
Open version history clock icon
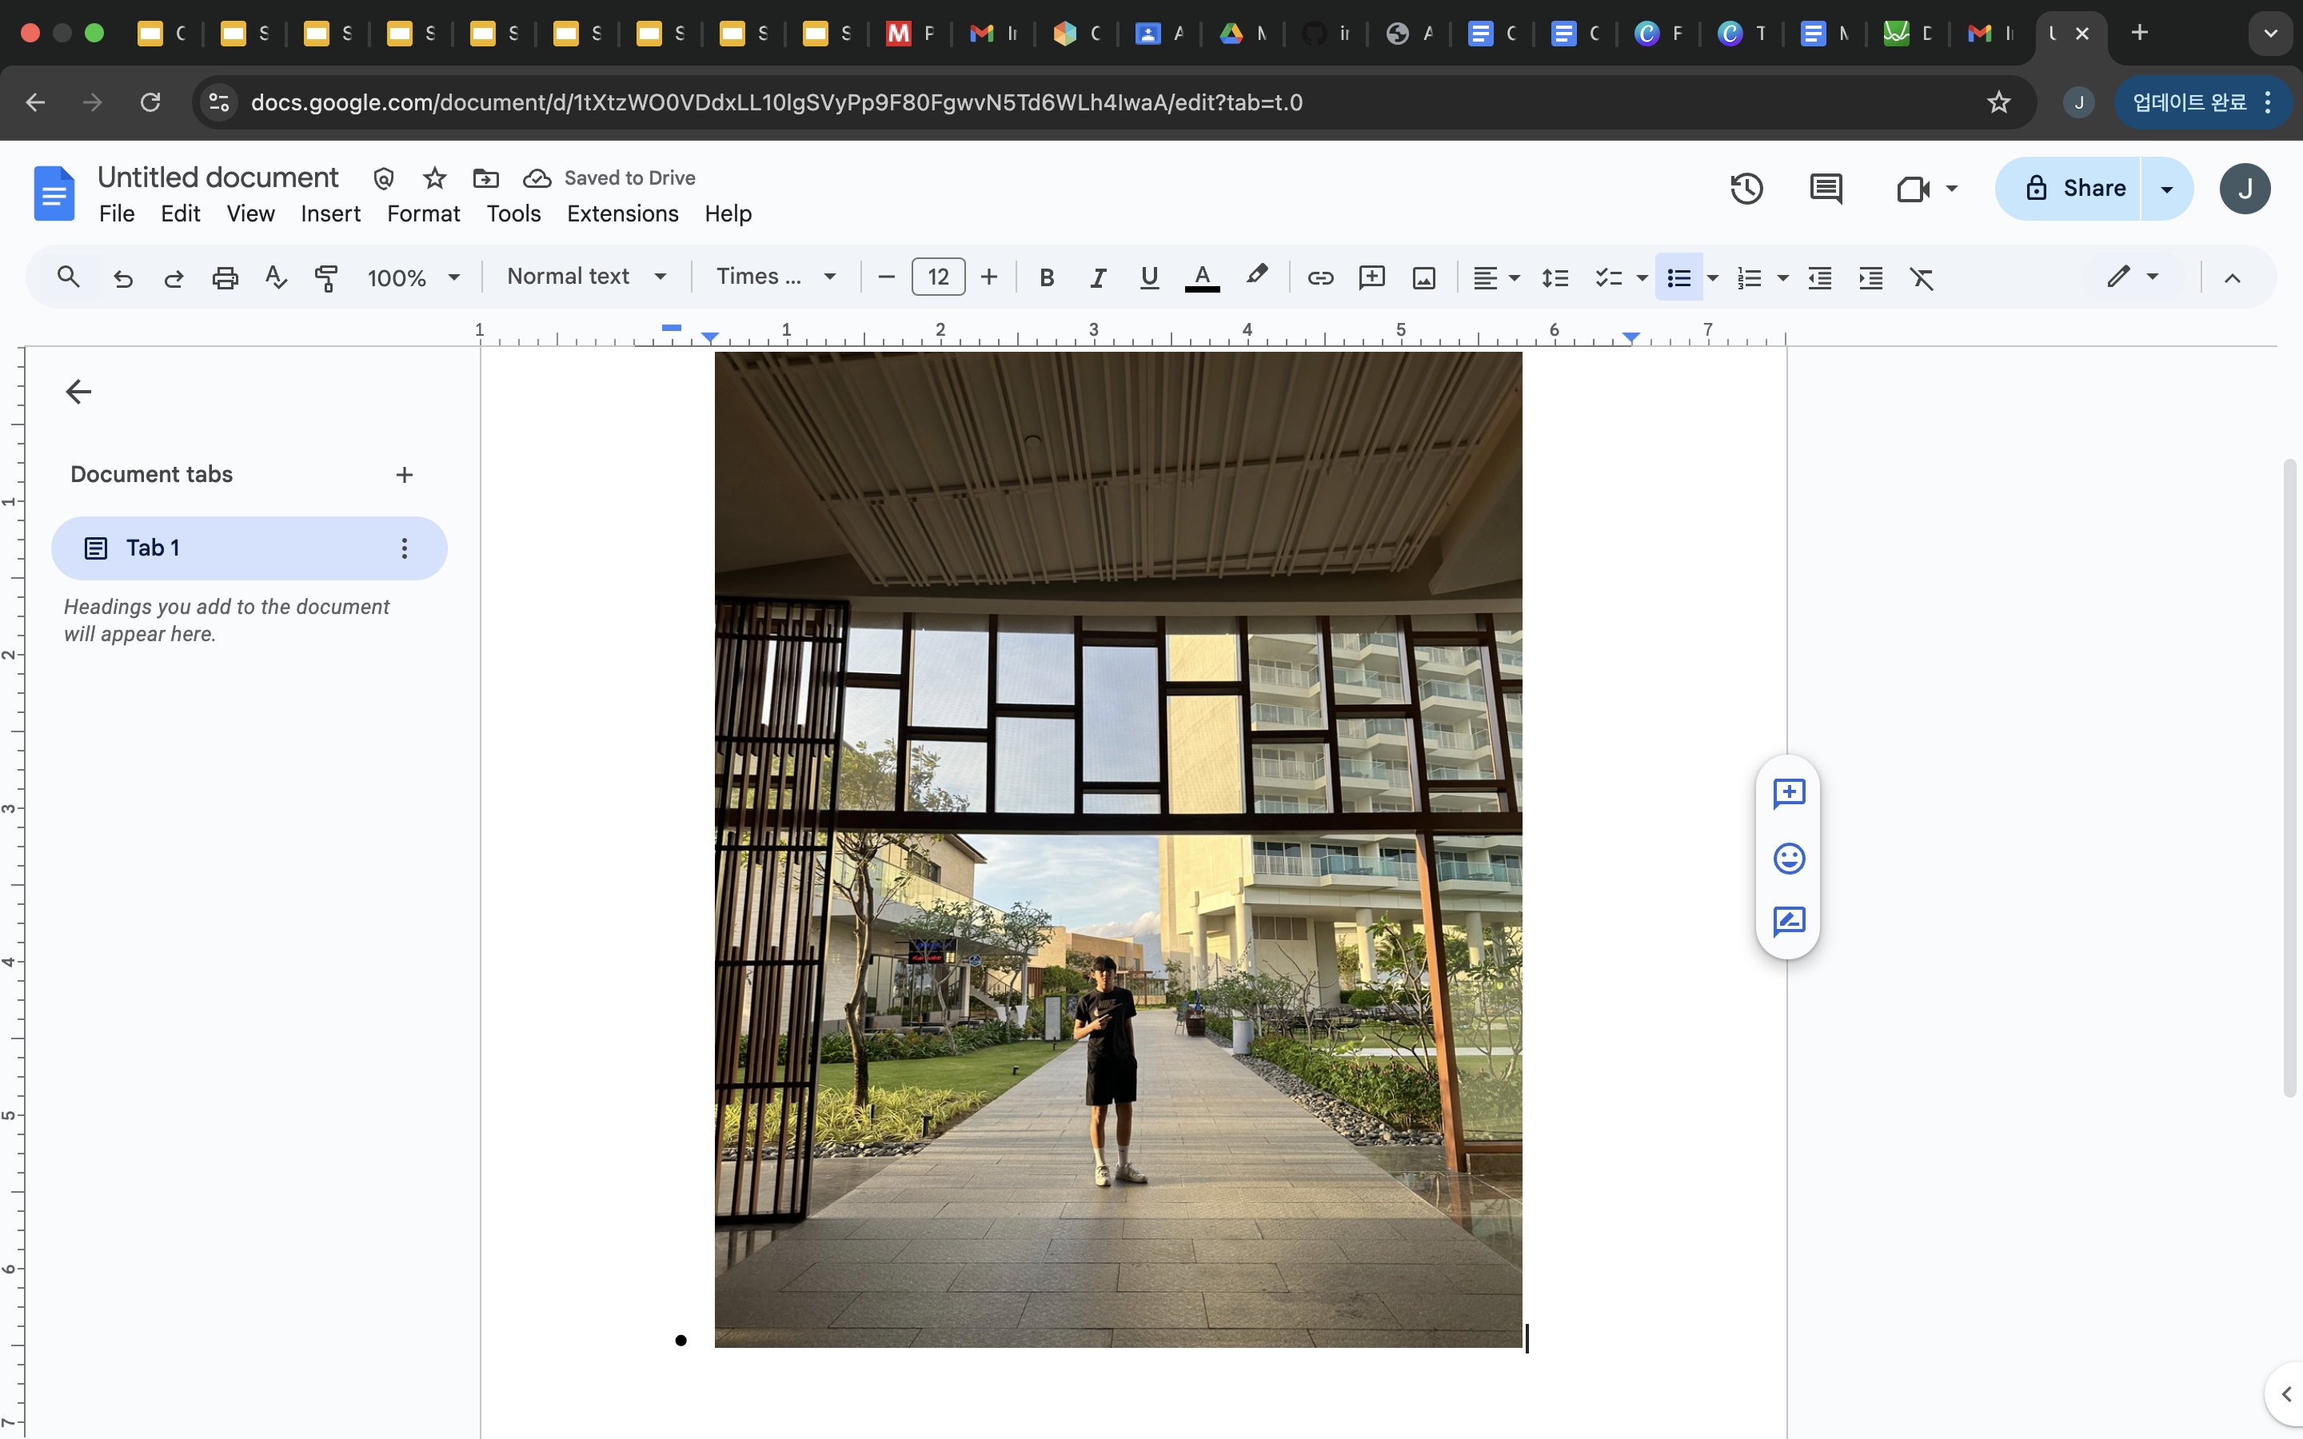click(1746, 189)
